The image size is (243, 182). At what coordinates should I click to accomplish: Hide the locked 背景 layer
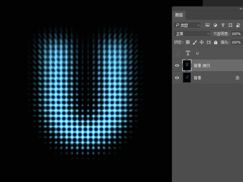click(177, 78)
